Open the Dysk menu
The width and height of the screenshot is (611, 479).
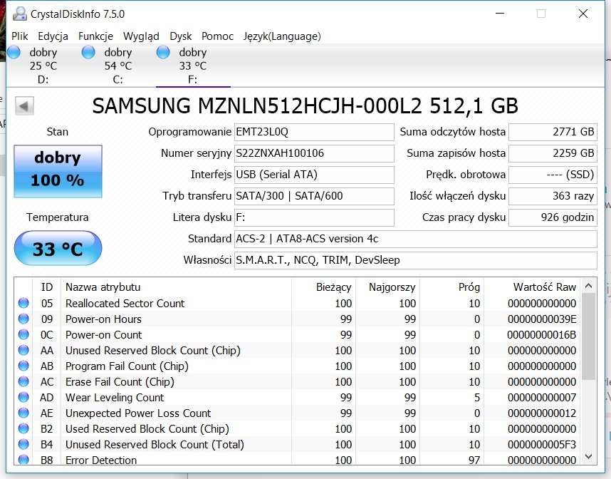[181, 36]
